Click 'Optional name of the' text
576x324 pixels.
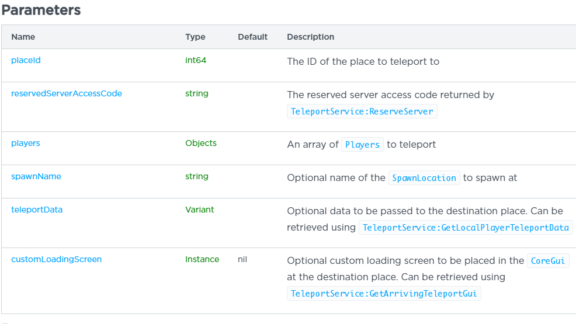336,178
